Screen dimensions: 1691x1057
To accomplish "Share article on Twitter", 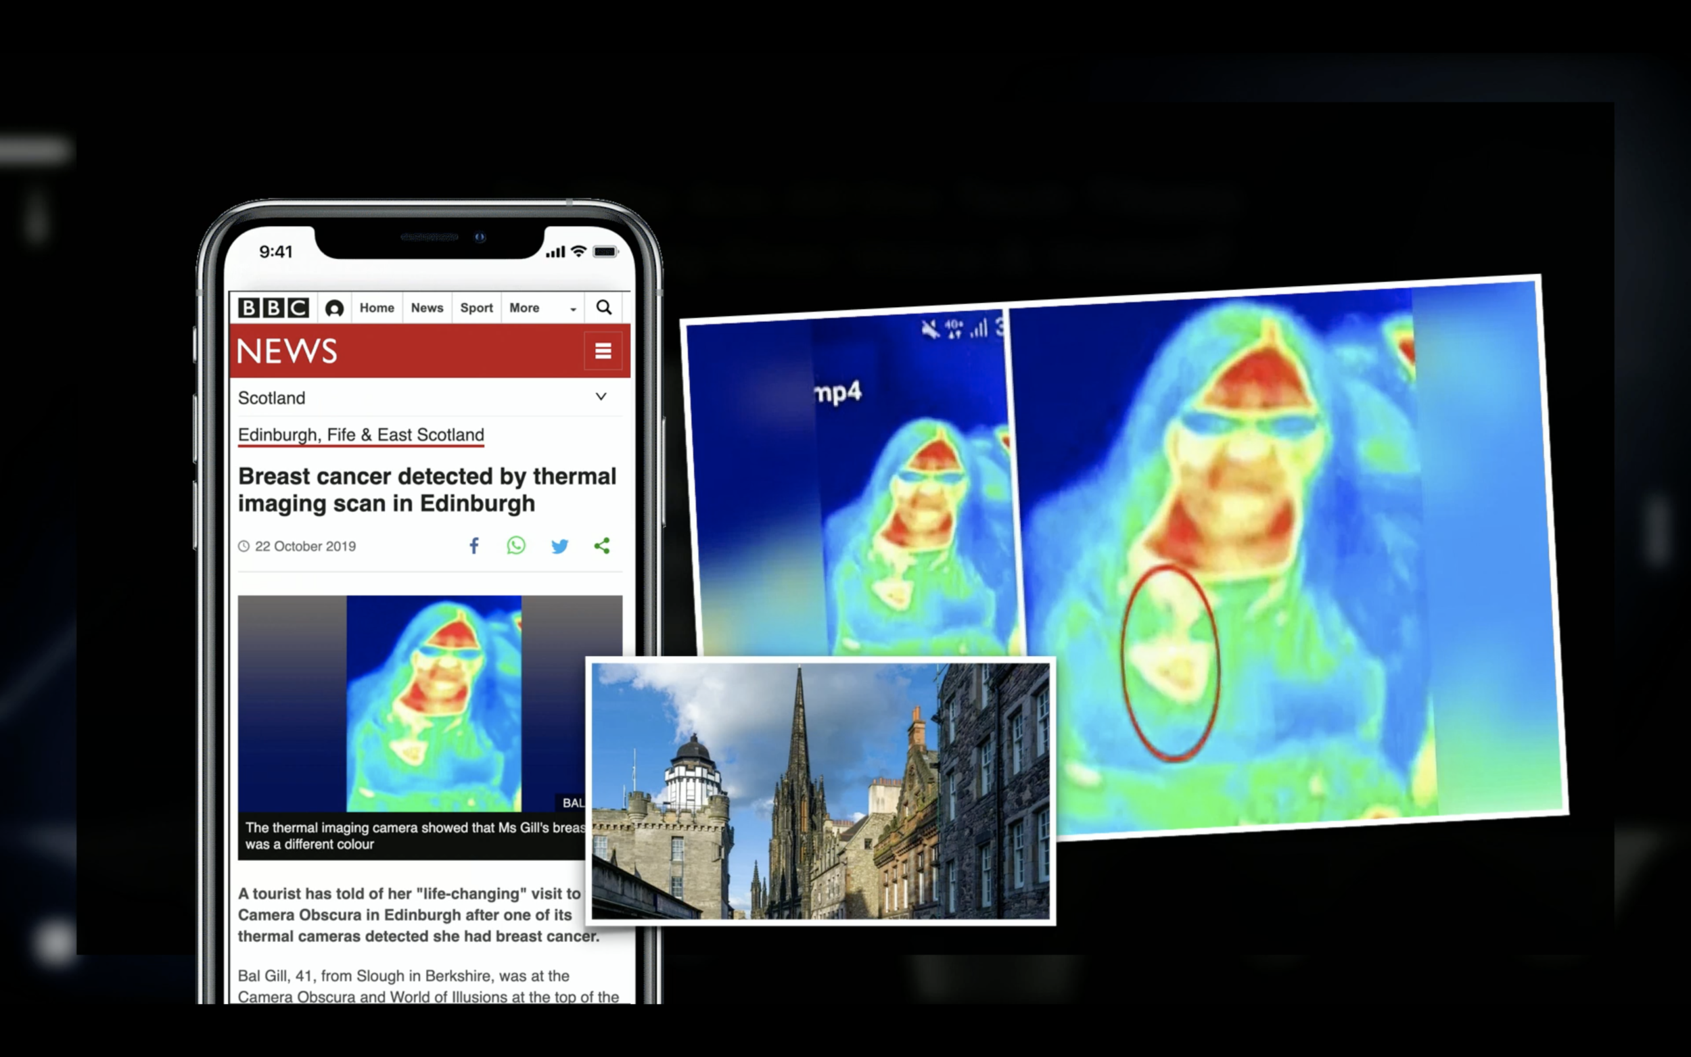I will (x=559, y=546).
